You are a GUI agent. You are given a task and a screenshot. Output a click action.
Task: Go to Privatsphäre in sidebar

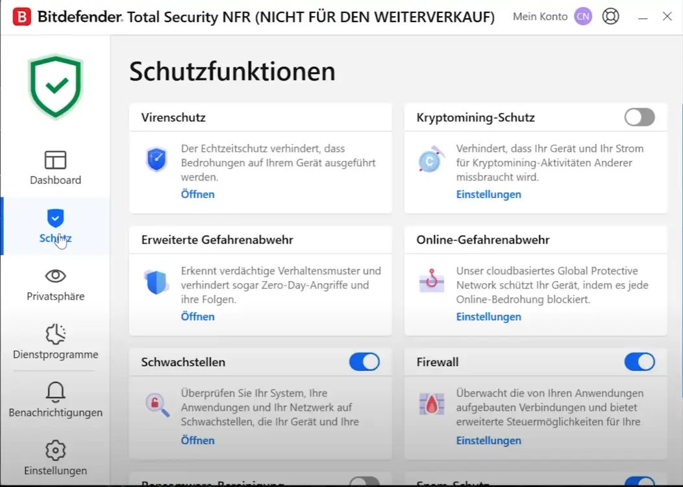(x=55, y=284)
